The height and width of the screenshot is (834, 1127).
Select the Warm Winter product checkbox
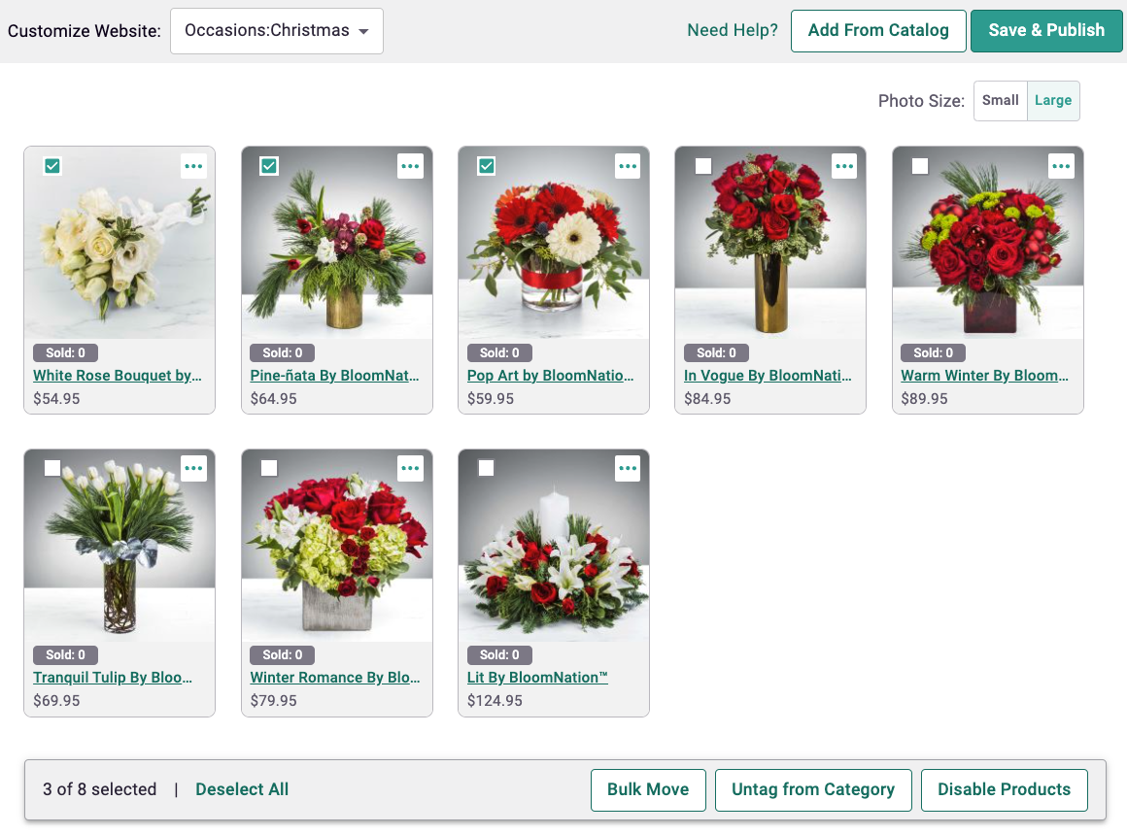tap(920, 166)
